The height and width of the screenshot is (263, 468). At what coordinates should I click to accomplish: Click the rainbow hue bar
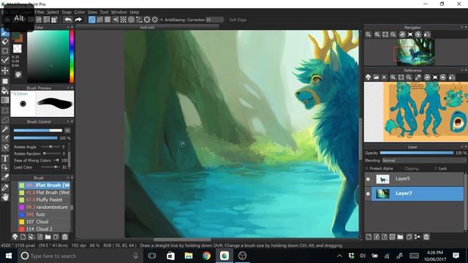(x=72, y=56)
